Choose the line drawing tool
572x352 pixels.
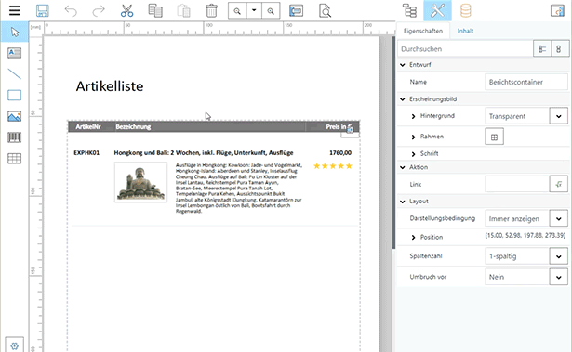click(x=15, y=74)
